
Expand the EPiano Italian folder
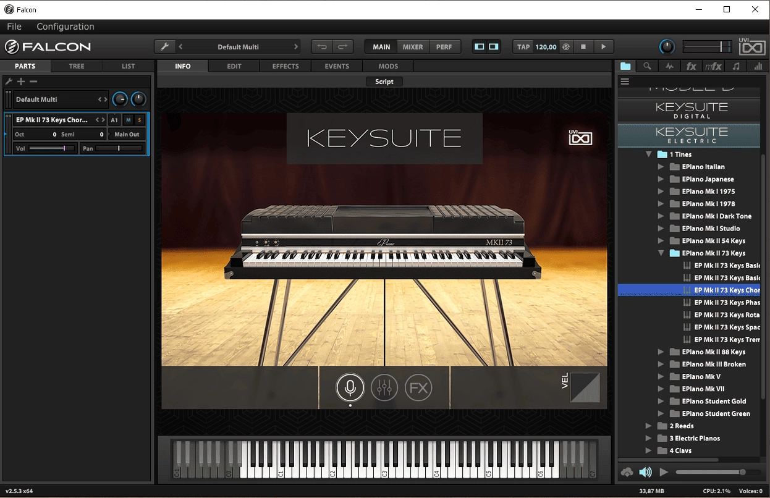tap(661, 167)
